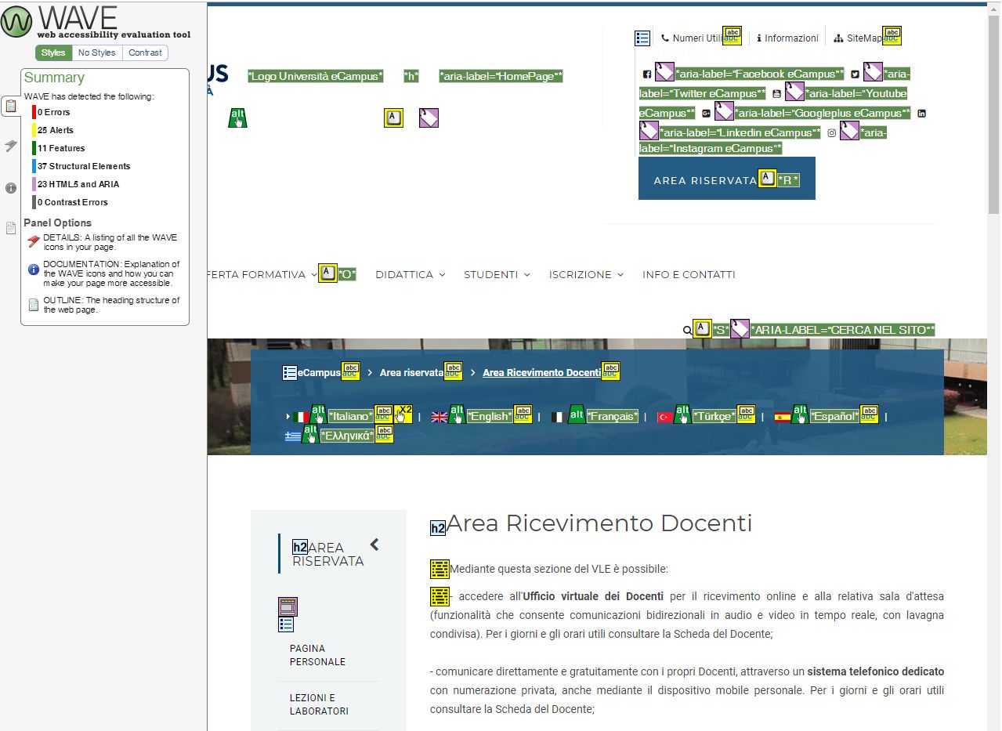Click the search magnifier icon

(x=687, y=331)
